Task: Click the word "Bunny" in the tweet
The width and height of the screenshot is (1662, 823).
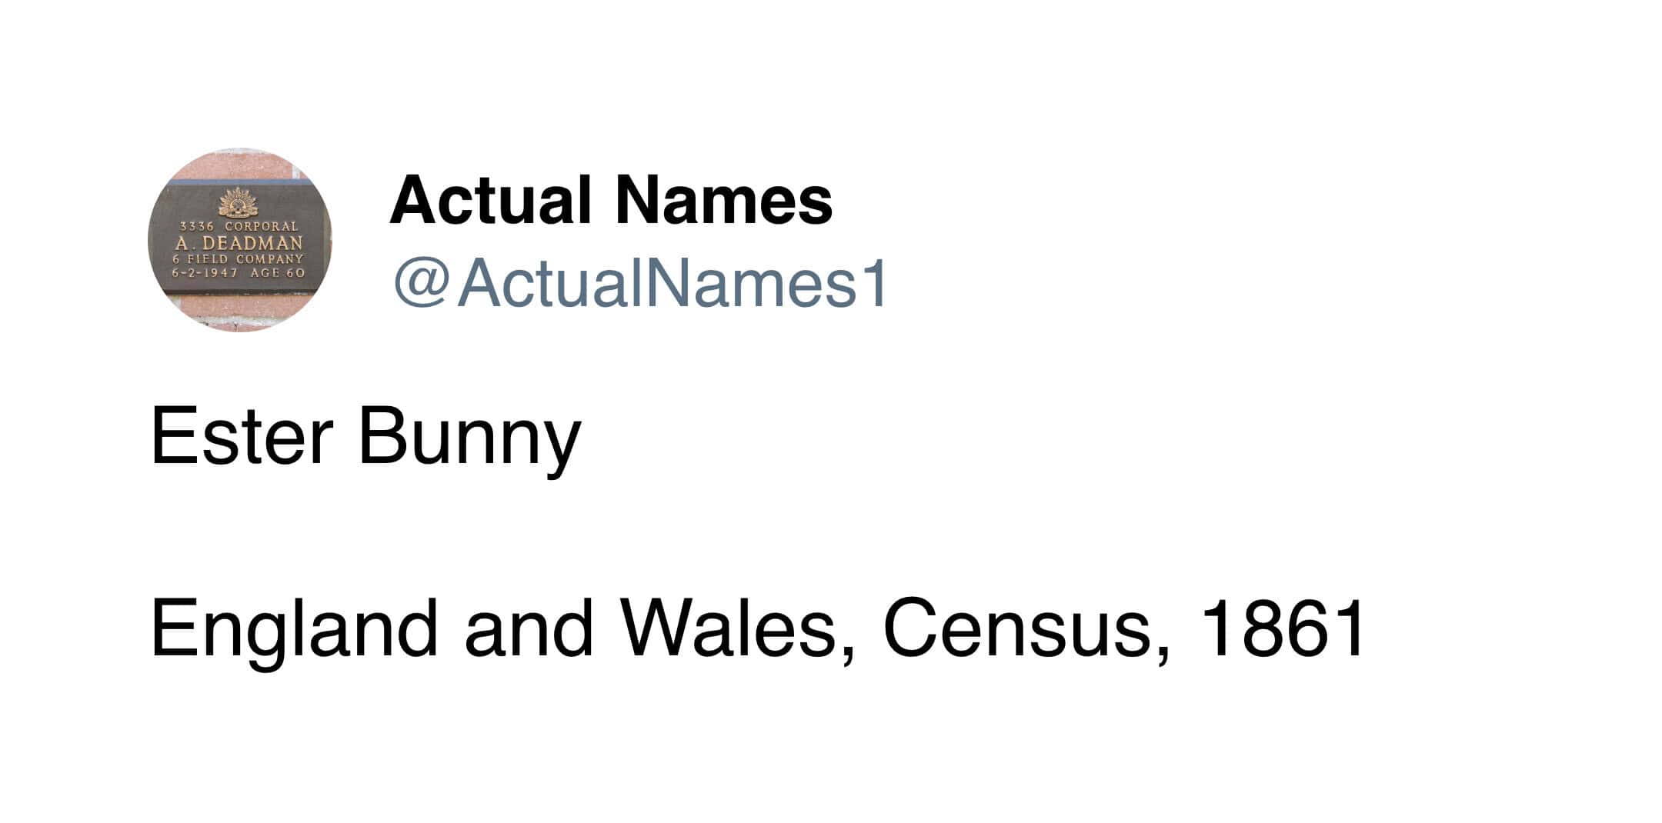Action: 469,438
